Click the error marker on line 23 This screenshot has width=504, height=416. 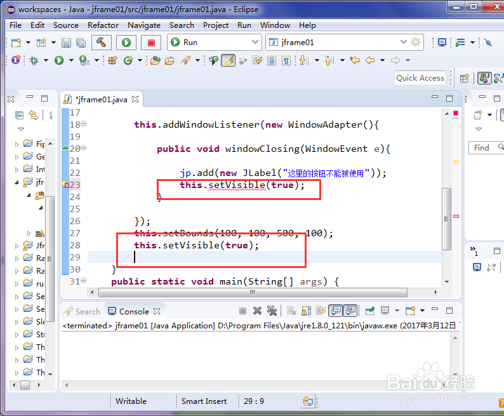[x=65, y=185]
